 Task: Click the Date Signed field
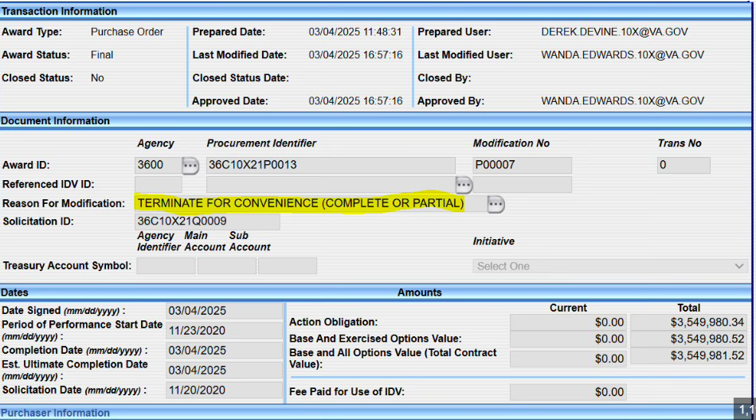coord(224,311)
